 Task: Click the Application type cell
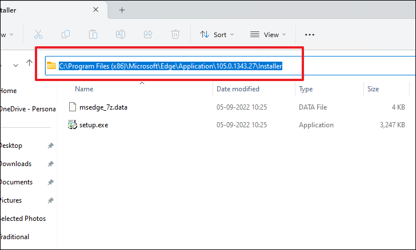(316, 125)
